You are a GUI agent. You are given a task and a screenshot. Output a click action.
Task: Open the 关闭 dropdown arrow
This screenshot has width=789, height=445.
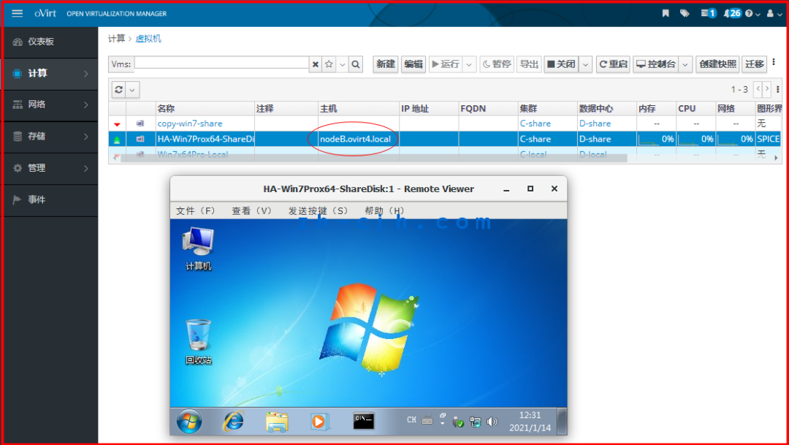586,64
